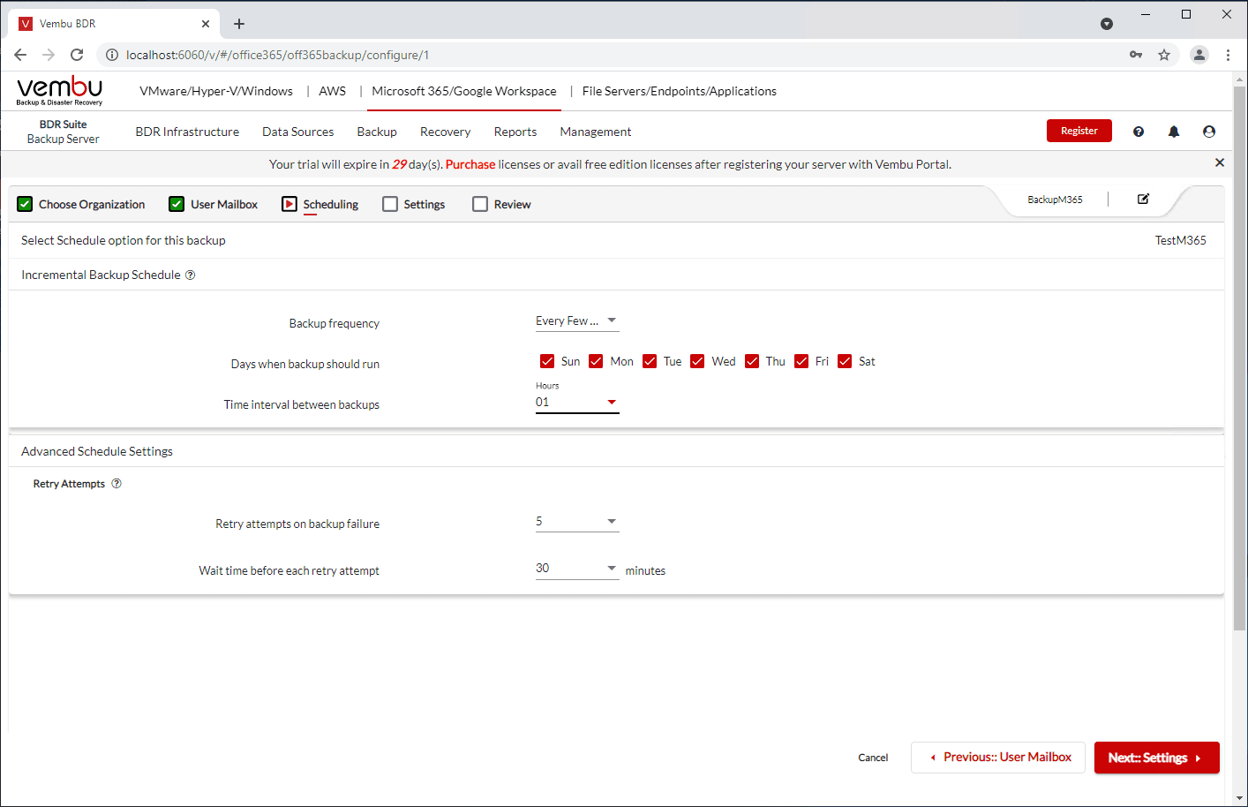Viewport: 1248px width, 807px height.
Task: Click the Incremental Backup Schedule help icon
Action: [x=190, y=275]
